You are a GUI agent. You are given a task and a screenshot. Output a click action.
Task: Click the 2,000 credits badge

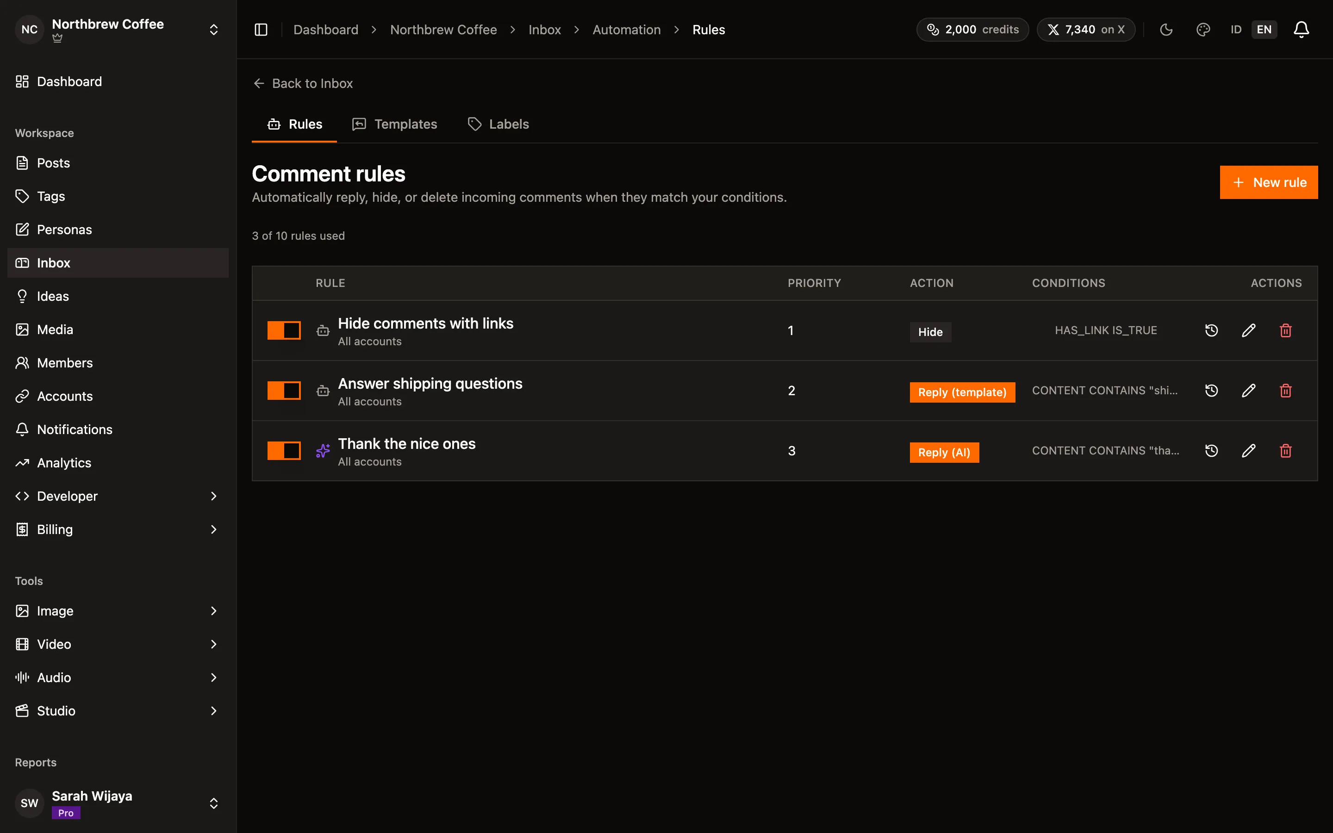pyautogui.click(x=972, y=30)
